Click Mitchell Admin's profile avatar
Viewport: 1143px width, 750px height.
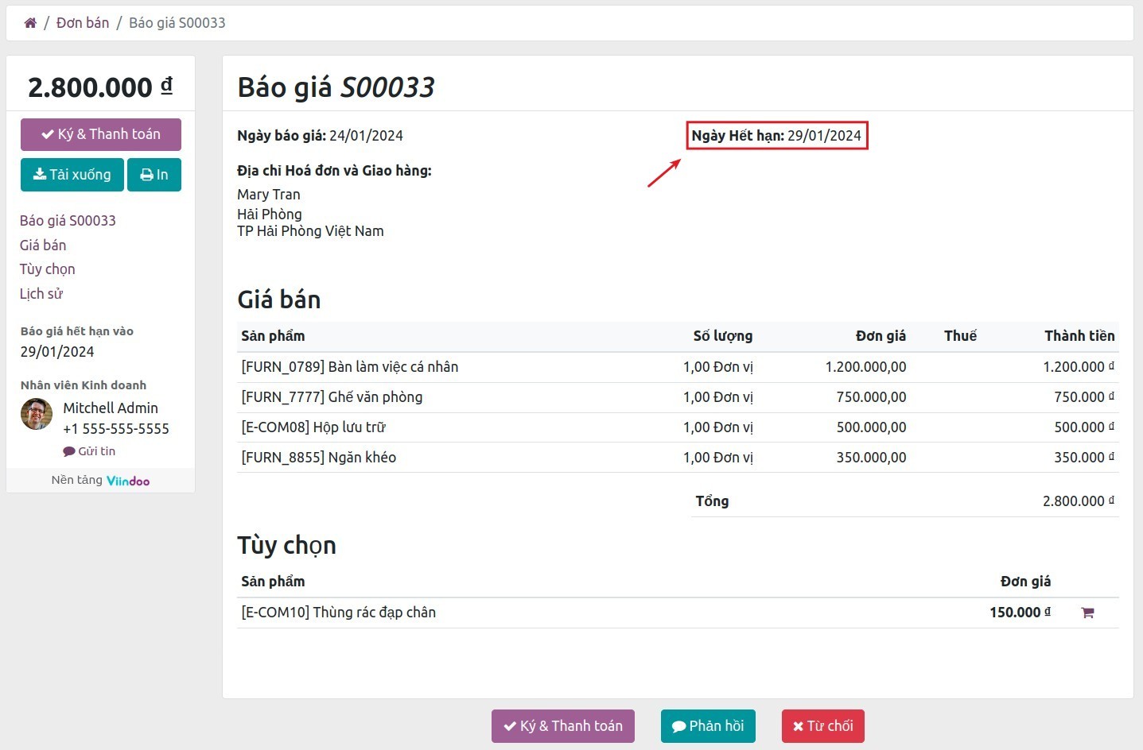(x=36, y=414)
